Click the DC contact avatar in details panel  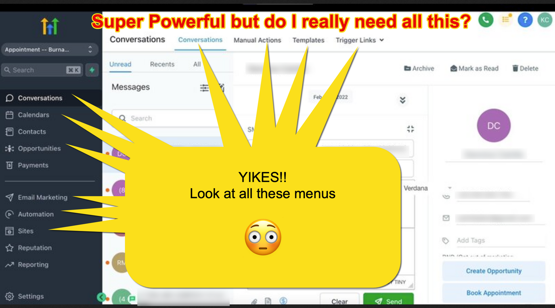(x=494, y=126)
